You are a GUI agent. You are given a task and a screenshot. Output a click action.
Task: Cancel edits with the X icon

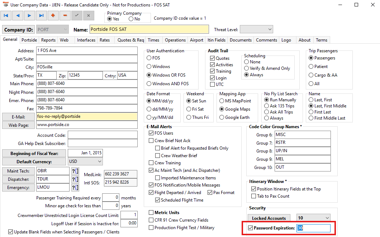[x=89, y=15]
